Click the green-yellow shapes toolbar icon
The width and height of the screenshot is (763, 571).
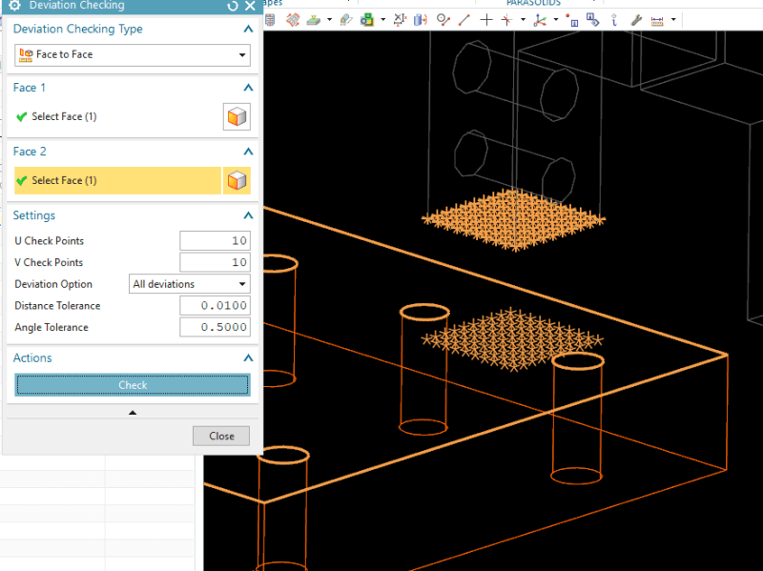coord(367,20)
